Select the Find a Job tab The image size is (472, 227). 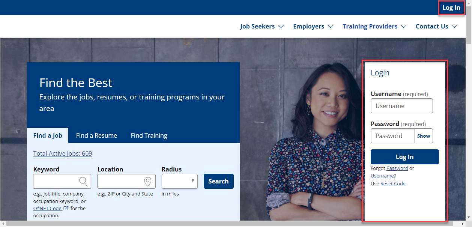(48, 135)
